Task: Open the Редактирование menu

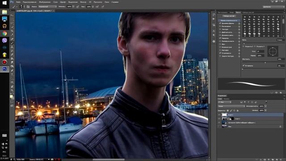Action: pos(29,2)
